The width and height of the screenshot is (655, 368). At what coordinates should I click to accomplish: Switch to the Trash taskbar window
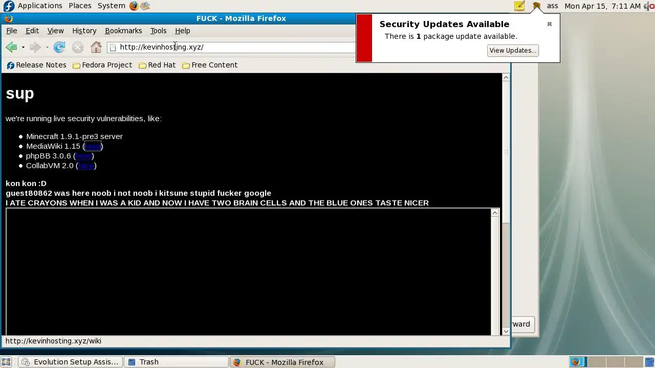coord(176,362)
